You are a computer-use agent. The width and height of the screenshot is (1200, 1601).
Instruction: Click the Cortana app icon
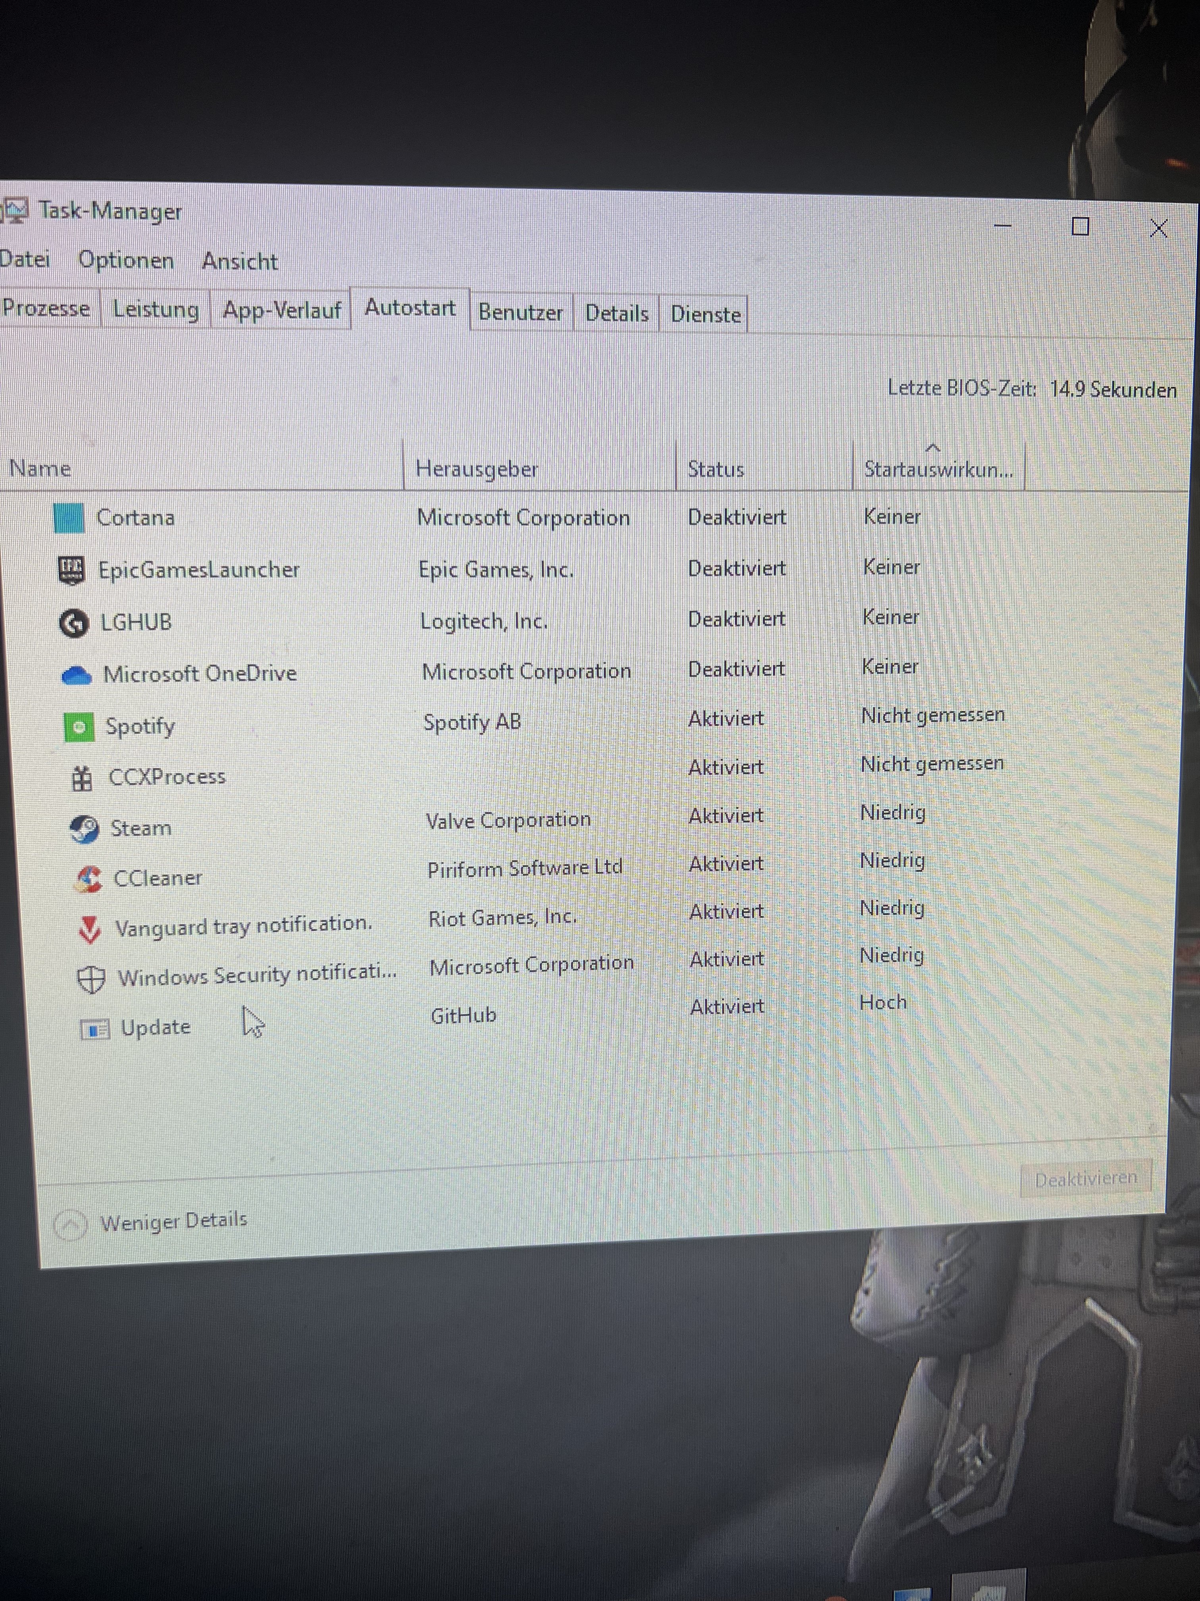pos(69,518)
